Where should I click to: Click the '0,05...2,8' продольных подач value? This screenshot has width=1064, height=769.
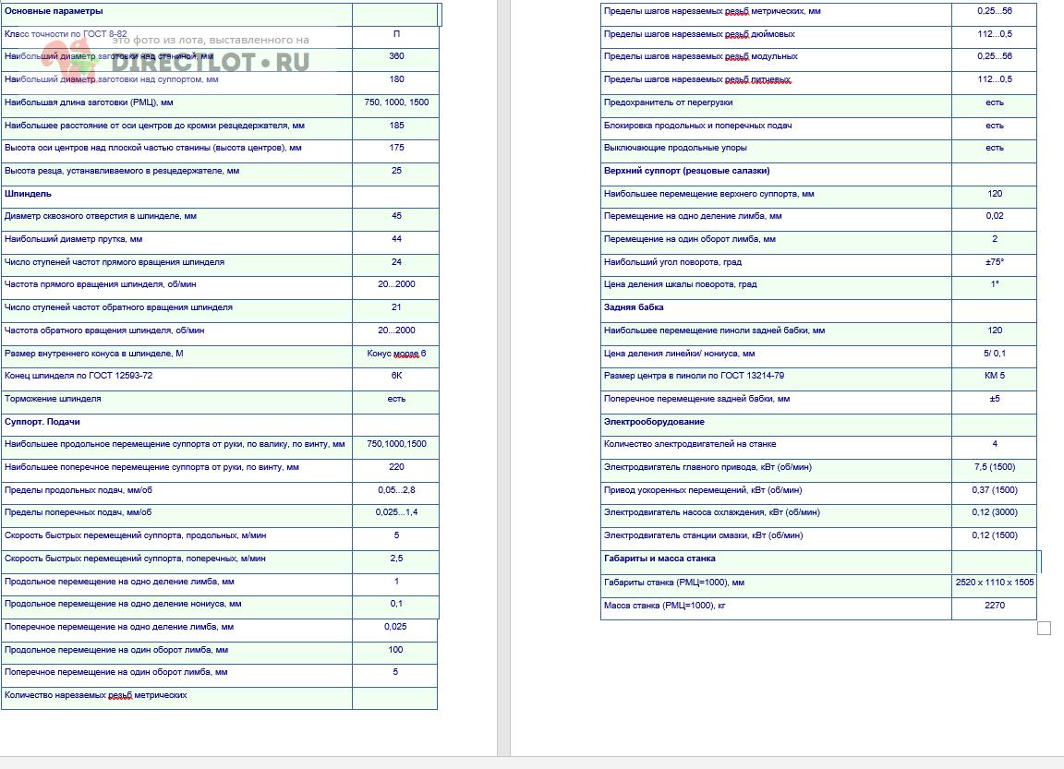396,490
